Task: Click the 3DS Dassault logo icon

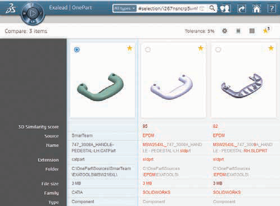Action: coord(11,9)
